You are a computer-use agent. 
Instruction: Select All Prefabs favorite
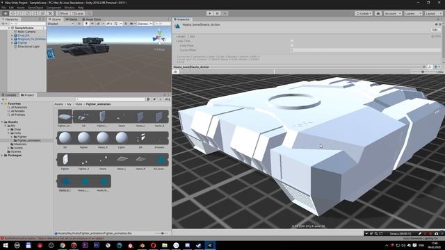coord(18,115)
